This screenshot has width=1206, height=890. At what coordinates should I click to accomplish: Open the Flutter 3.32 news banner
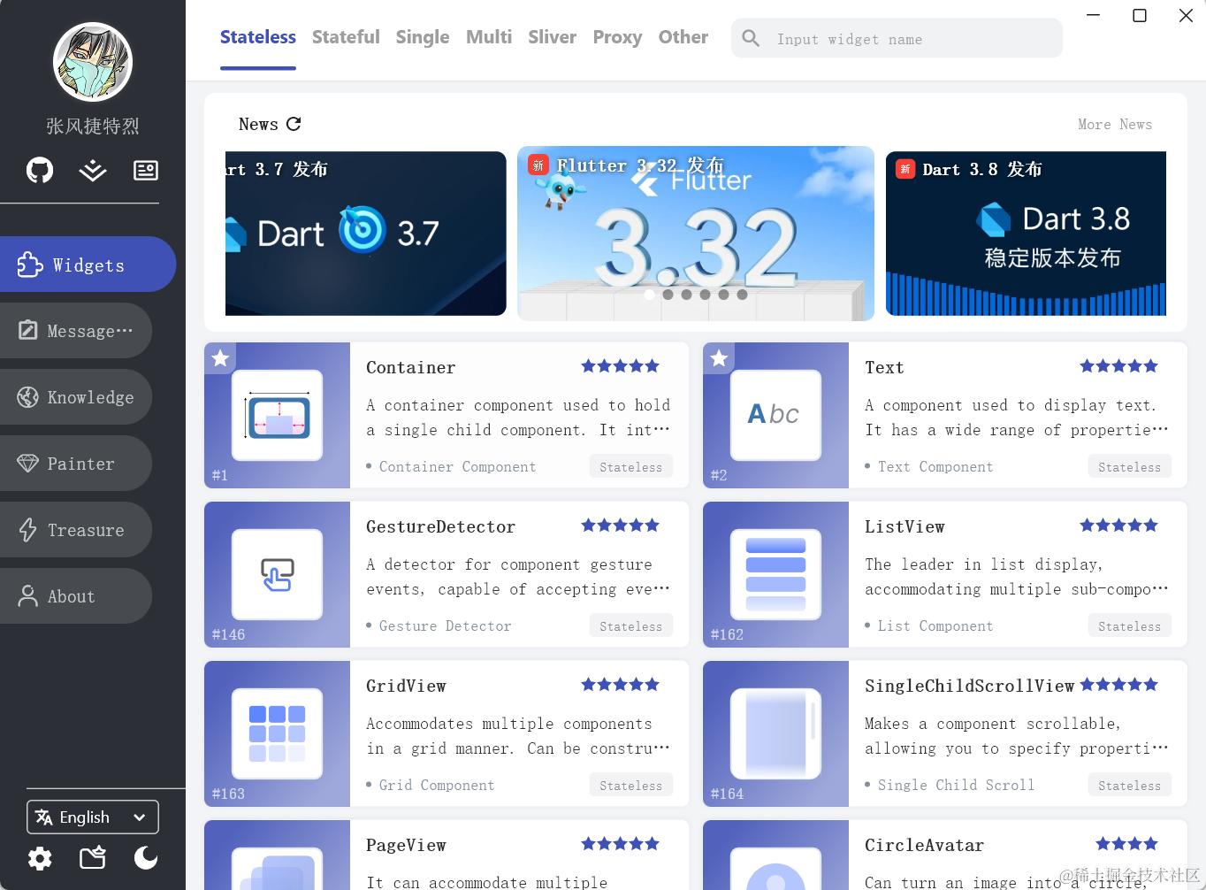coord(696,234)
